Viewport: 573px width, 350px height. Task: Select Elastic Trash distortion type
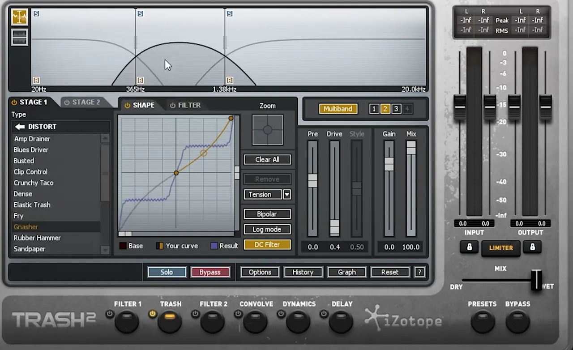tap(32, 205)
